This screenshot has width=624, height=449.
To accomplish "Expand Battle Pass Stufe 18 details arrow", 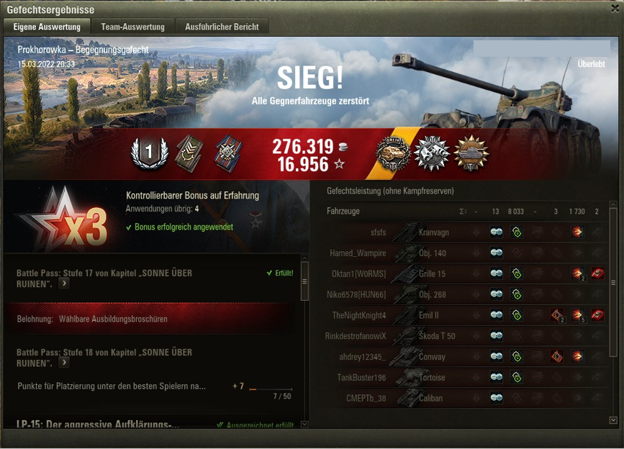I will click(x=64, y=363).
